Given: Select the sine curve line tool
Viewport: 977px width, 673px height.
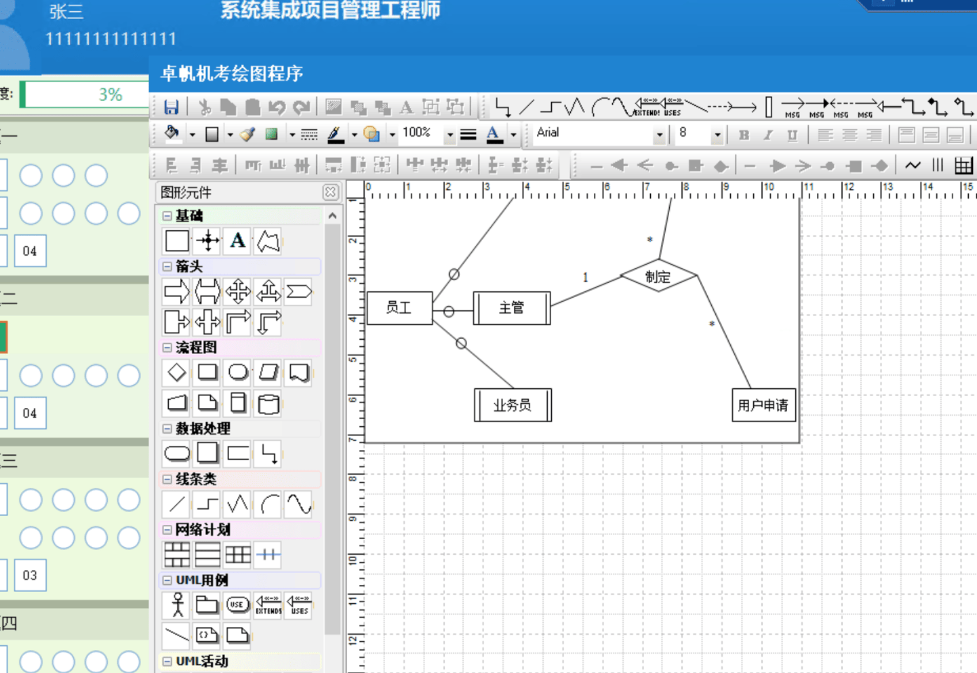Looking at the screenshot, I should pyautogui.click(x=299, y=504).
